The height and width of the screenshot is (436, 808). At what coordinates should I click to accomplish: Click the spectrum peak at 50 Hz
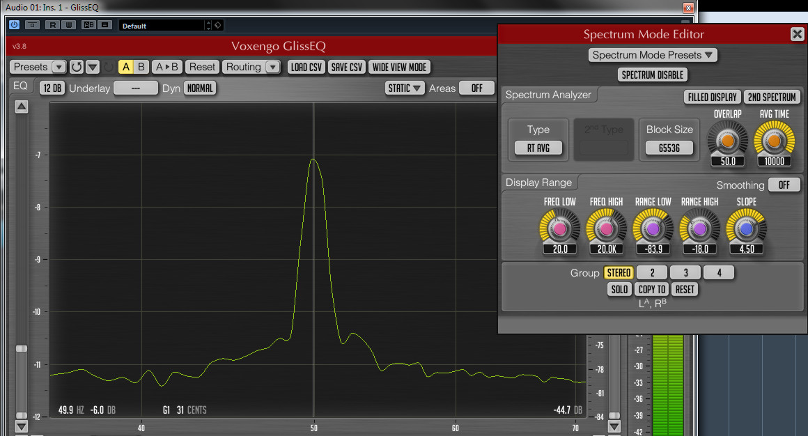tap(313, 159)
